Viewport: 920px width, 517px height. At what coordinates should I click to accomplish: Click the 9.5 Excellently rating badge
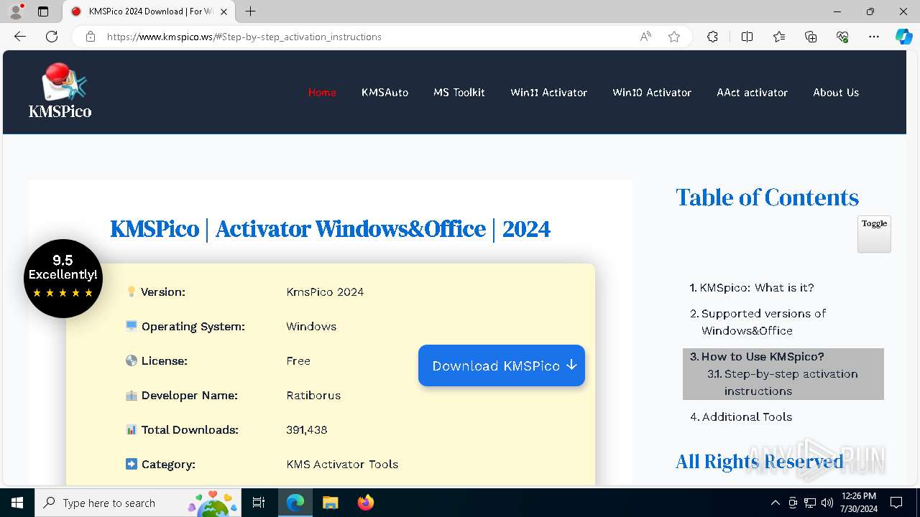(x=63, y=279)
